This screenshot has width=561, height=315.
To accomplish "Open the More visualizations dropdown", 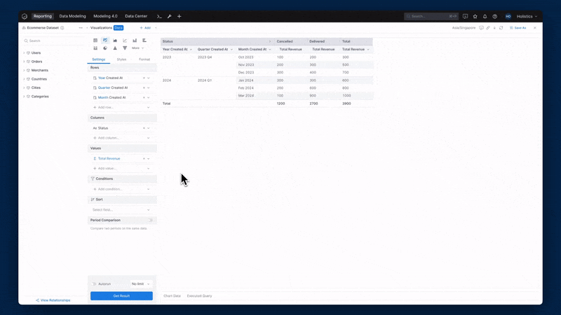I will pos(137,48).
